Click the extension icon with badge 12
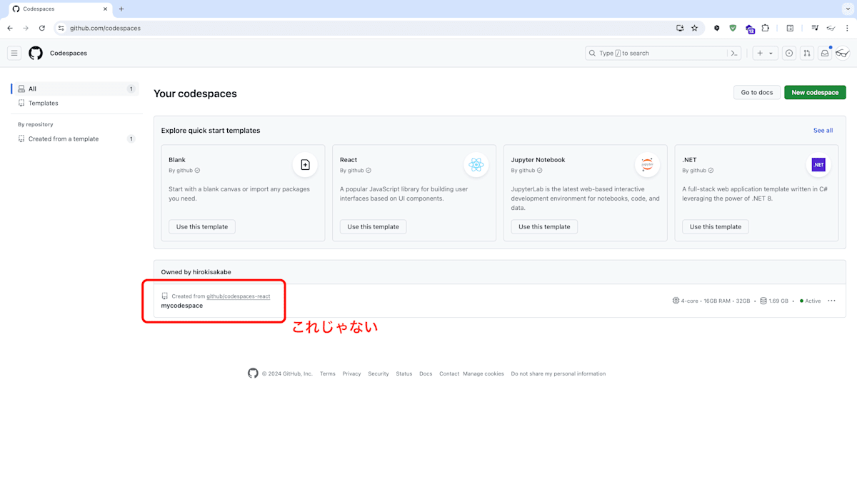The height and width of the screenshot is (482, 857). coord(750,29)
